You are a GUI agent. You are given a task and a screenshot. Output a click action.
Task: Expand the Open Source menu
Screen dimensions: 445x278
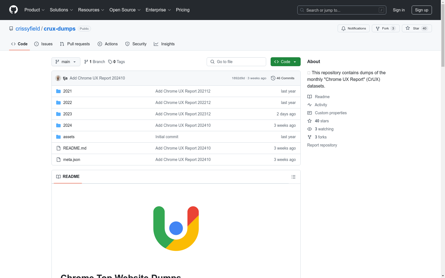125,10
